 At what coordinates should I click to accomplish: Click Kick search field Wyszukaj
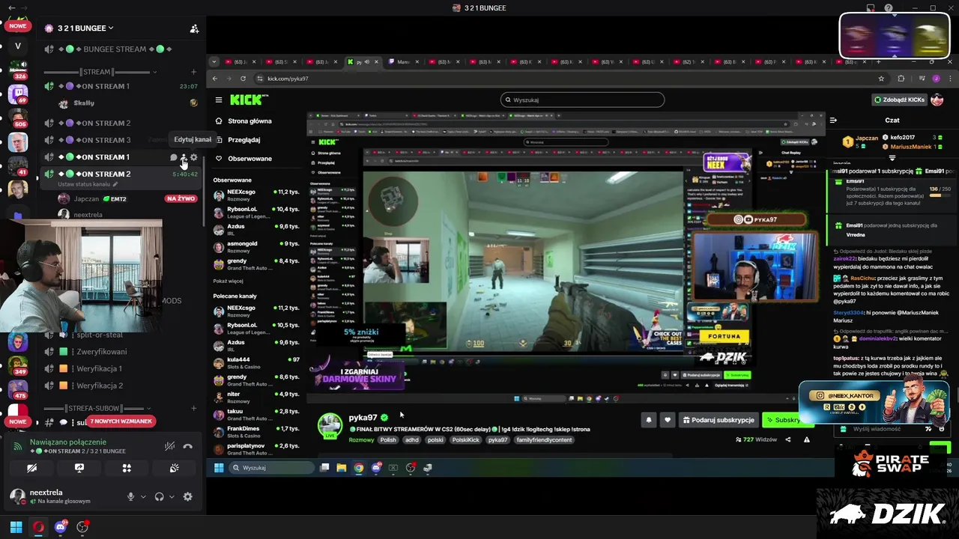pos(582,100)
